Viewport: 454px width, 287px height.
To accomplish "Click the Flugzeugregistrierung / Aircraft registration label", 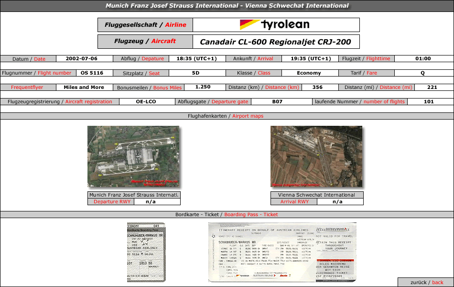I will click(x=60, y=102).
